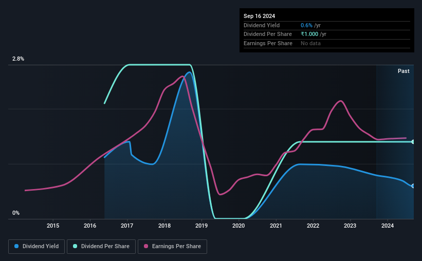The width and height of the screenshot is (422, 261).
Task: Toggle the Earnings Per Share legend button
Action: [172, 246]
